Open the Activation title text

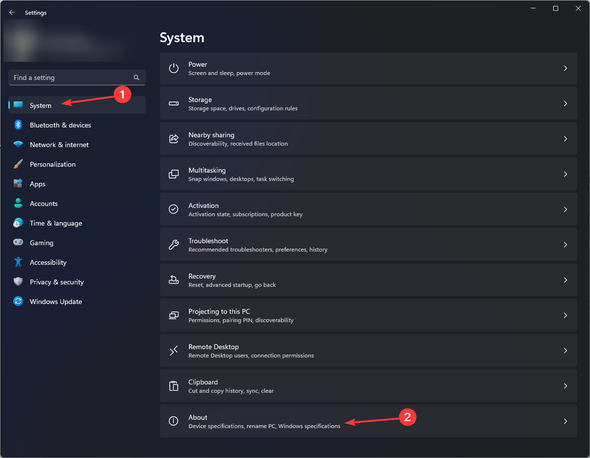pyautogui.click(x=204, y=205)
